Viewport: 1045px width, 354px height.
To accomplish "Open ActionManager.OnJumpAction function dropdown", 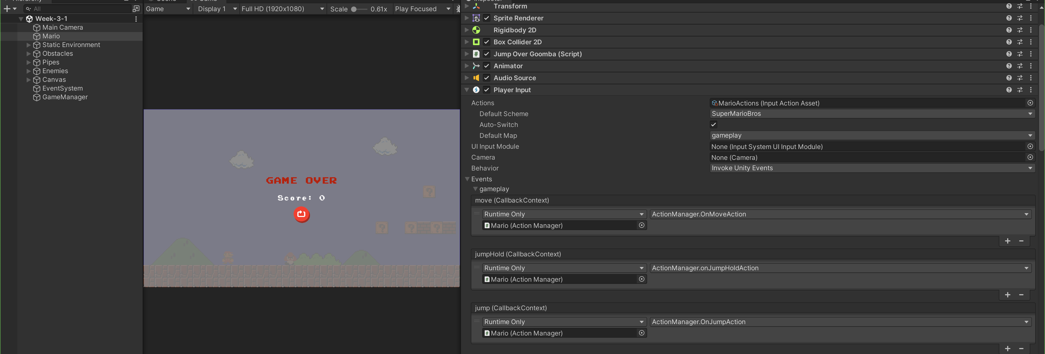I will tap(840, 322).
